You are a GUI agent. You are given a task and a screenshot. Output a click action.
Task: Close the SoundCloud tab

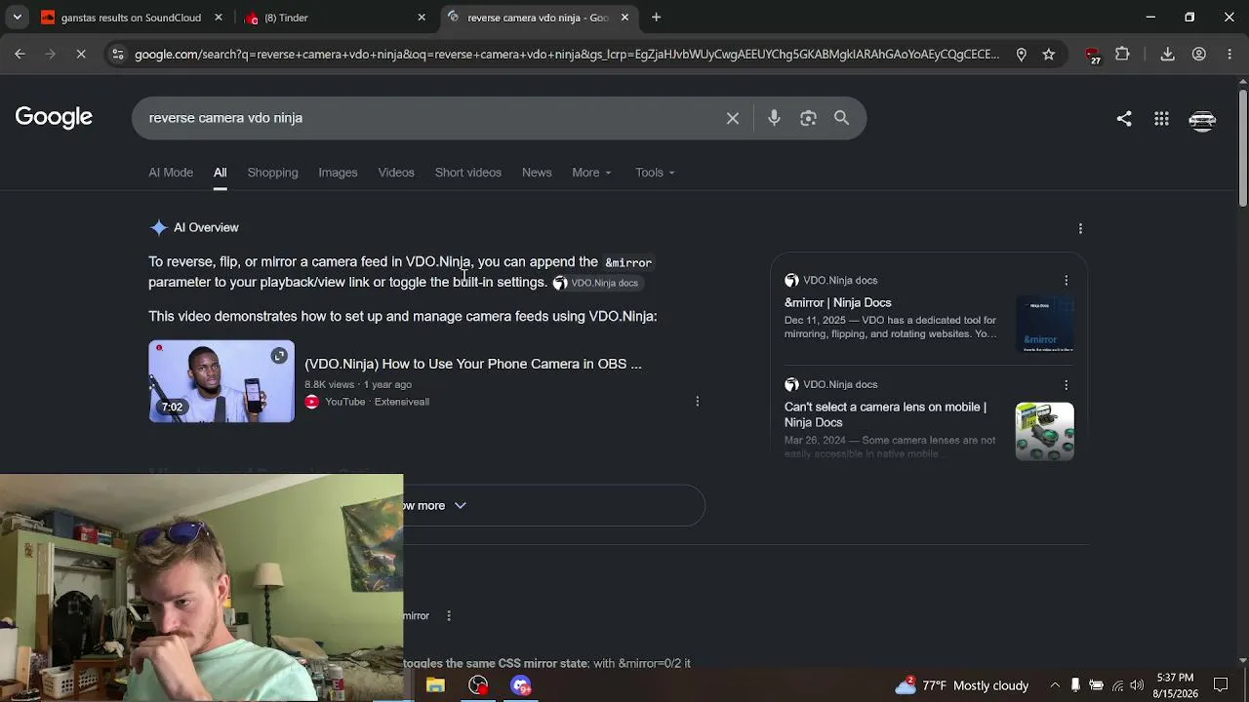pyautogui.click(x=219, y=18)
